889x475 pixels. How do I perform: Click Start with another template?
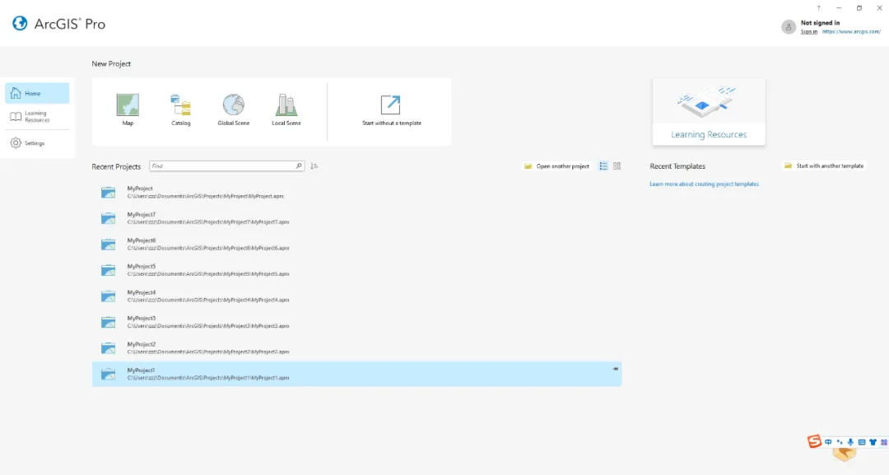point(824,165)
